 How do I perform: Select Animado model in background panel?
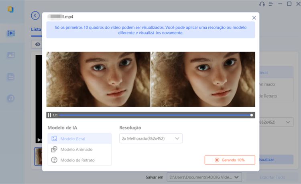tap(276, 84)
